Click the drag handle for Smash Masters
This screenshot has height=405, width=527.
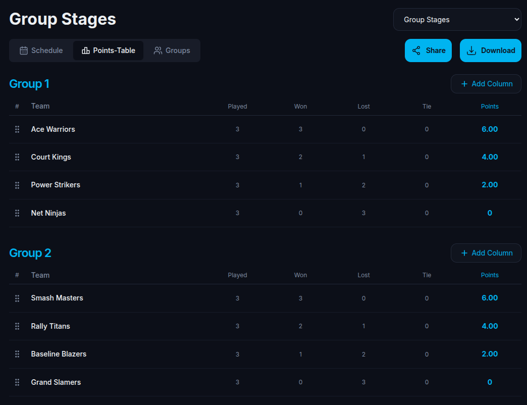pos(17,298)
